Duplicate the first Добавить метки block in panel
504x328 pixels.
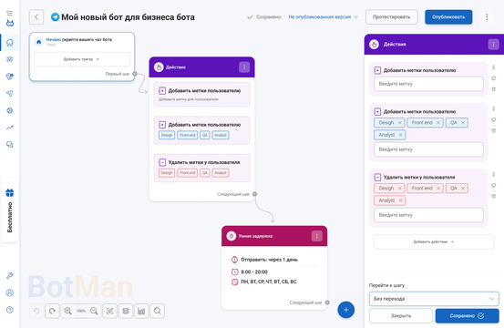click(x=494, y=78)
